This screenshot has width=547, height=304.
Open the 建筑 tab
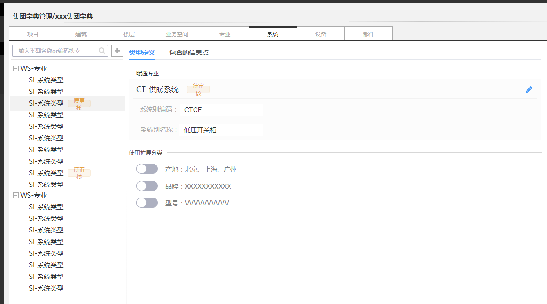81,34
